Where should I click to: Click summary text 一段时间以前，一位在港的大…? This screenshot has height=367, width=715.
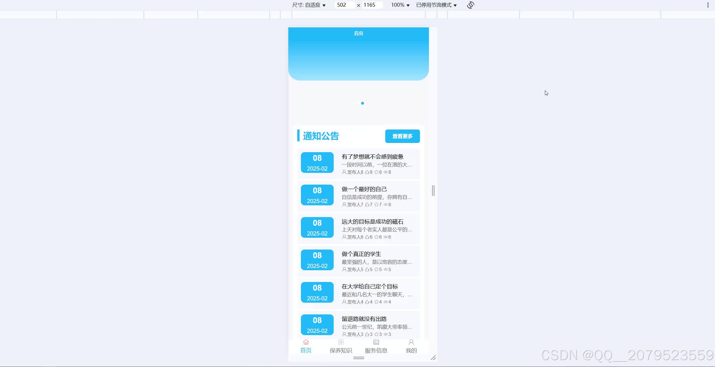coord(377,165)
